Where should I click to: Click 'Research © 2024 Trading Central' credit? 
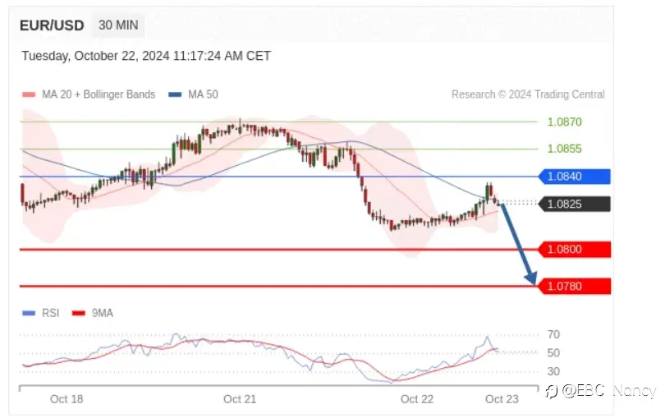pos(528,94)
